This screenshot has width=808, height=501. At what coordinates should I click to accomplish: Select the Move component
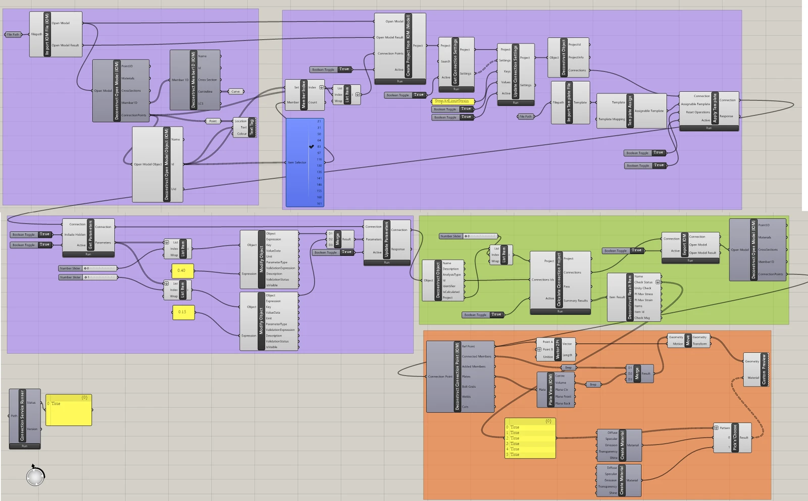(x=688, y=341)
